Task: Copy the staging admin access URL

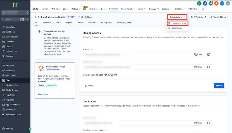Action: tap(198, 67)
